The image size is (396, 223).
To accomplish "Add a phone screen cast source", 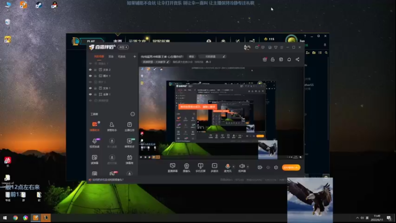I will (x=200, y=167).
